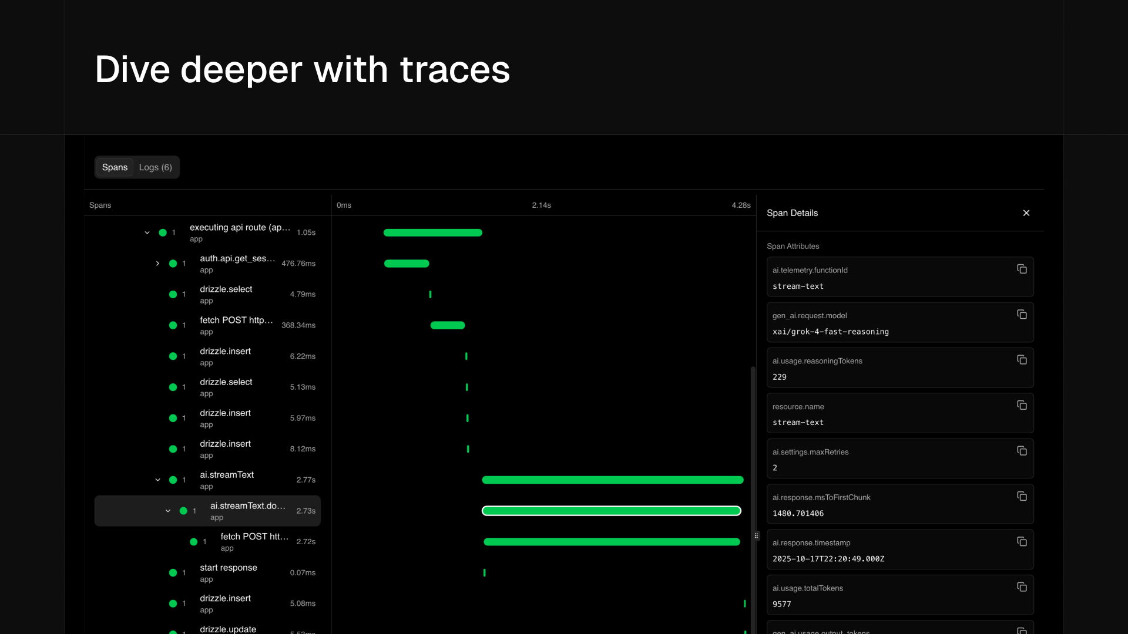Viewport: 1128px width, 634px height.
Task: Select the fetch POST 368.34ms span row
Action: click(x=236, y=325)
